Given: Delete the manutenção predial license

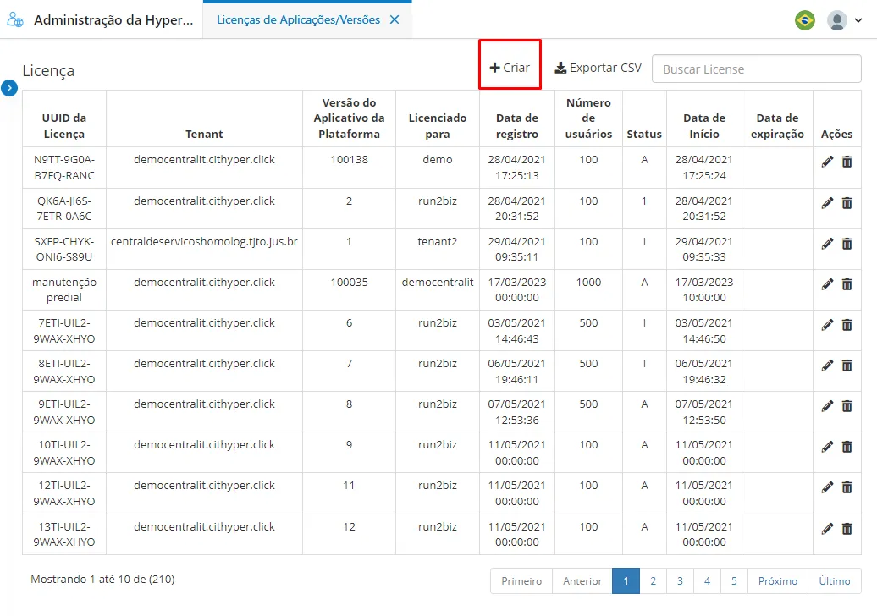Looking at the screenshot, I should [x=847, y=284].
